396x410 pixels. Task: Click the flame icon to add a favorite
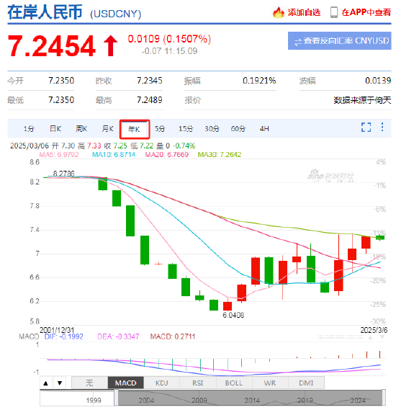point(278,12)
